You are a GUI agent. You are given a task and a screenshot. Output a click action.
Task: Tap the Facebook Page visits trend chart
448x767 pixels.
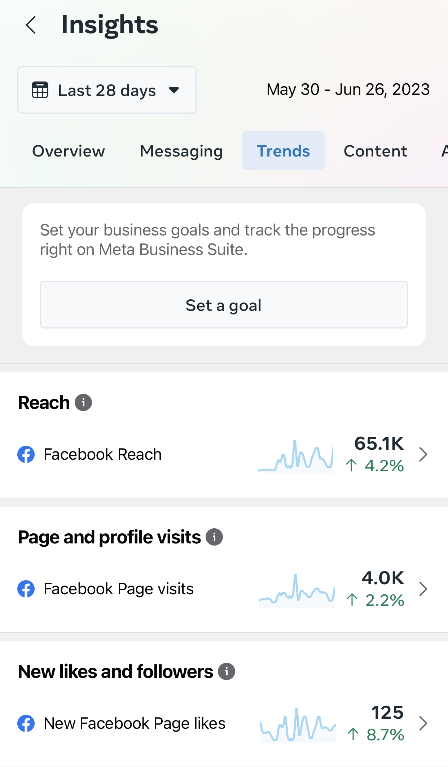click(297, 591)
